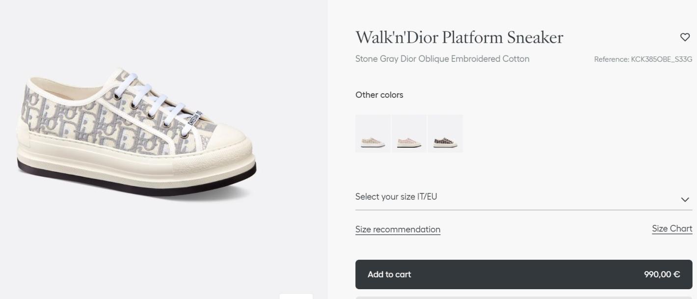Choose the pink sneaker color variant
The image size is (697, 299).
[409, 134]
